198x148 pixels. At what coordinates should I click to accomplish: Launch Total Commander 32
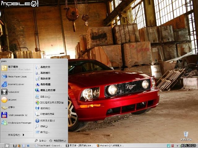pos(17,115)
